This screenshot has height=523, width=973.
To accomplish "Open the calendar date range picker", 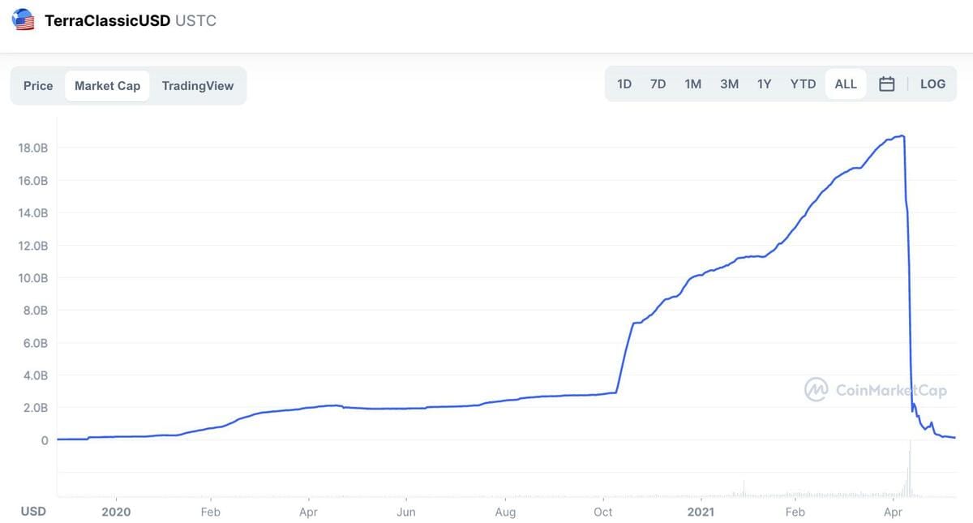I will pos(886,84).
